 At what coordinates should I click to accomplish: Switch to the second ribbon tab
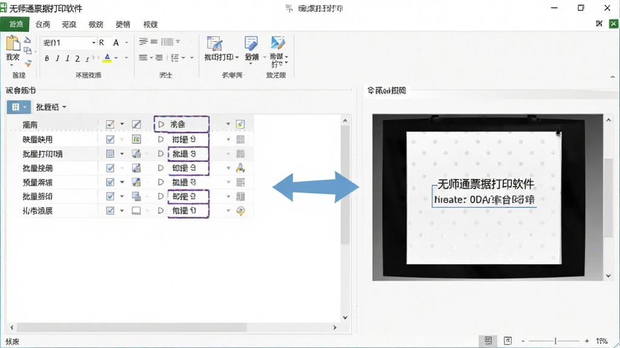43,24
